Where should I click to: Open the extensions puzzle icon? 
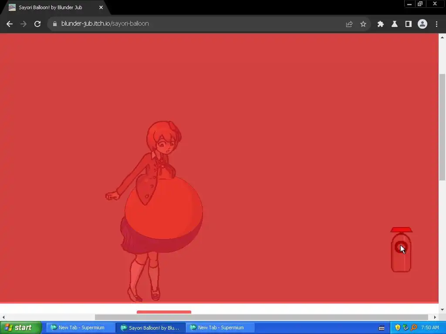[x=381, y=24]
